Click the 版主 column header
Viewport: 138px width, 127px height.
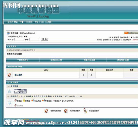(x=132, y=70)
